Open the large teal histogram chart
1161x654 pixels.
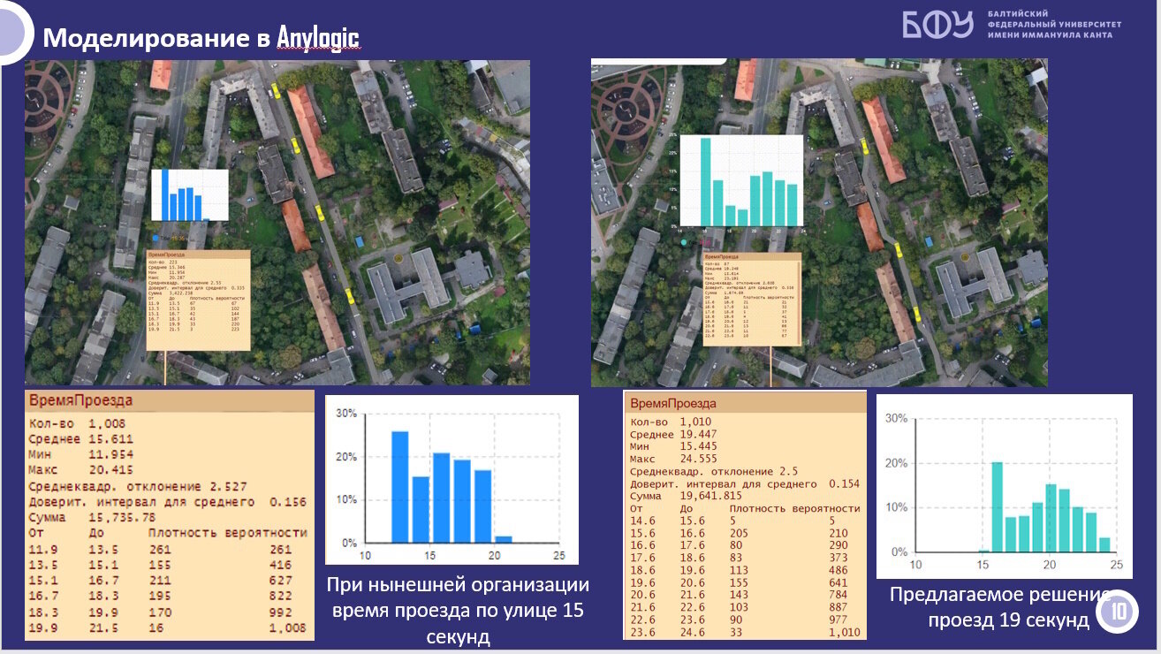pos(1004,487)
